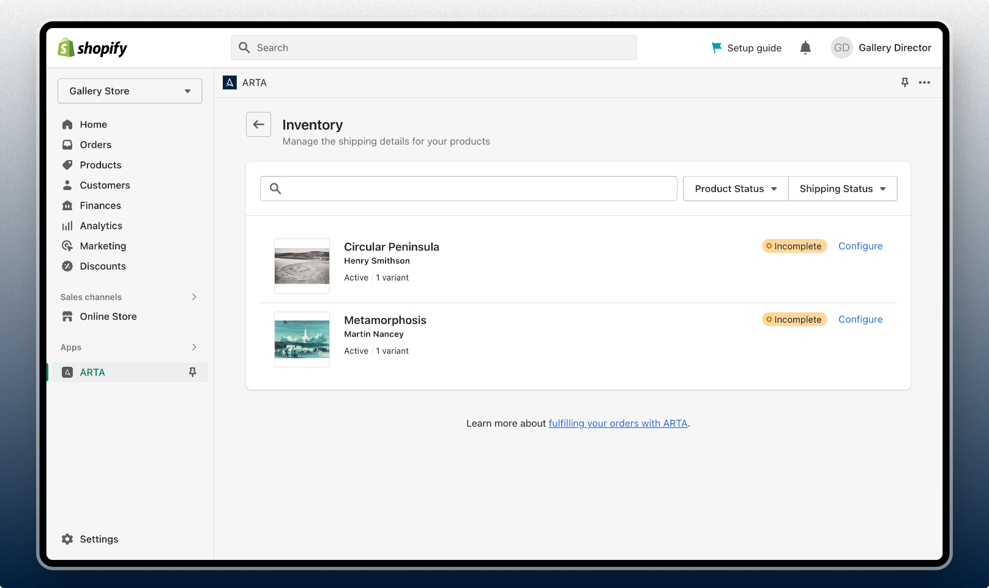The height and width of the screenshot is (588, 989).
Task: Configure shipping for Circular Peninsula
Action: point(860,246)
